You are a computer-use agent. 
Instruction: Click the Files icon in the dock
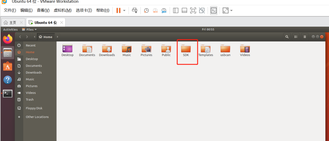(x=8, y=53)
